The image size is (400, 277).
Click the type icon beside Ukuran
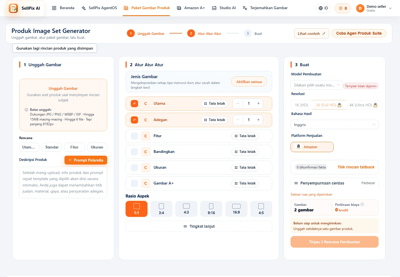tap(146, 168)
